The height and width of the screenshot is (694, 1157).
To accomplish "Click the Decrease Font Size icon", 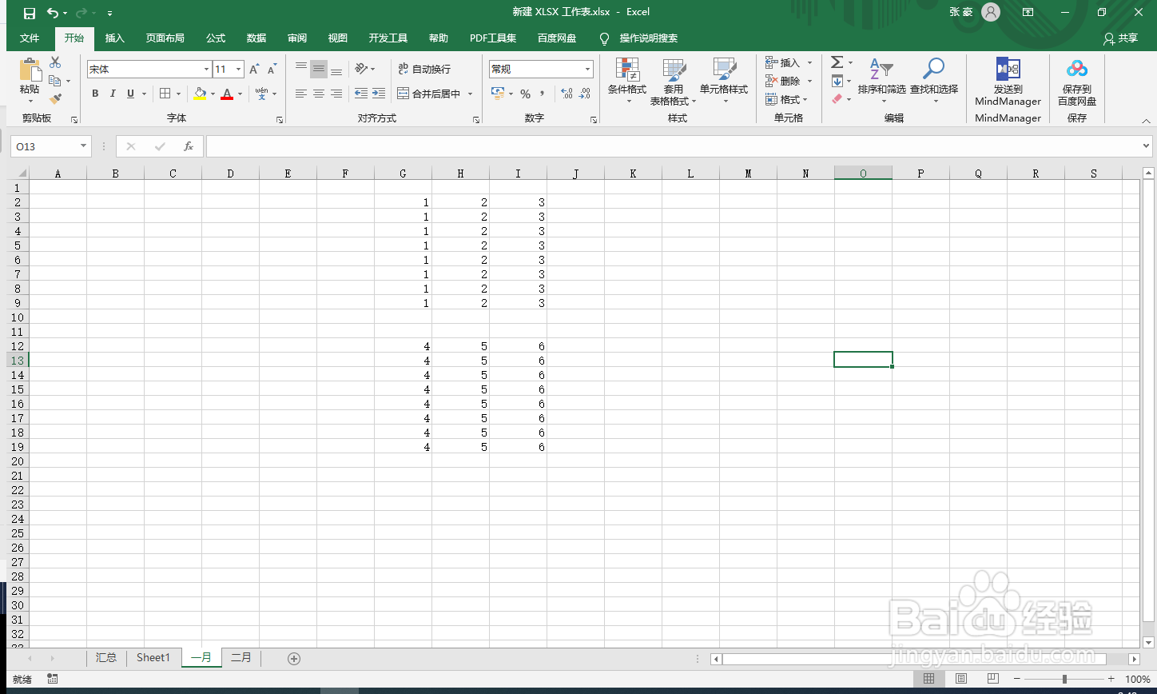I will [272, 70].
